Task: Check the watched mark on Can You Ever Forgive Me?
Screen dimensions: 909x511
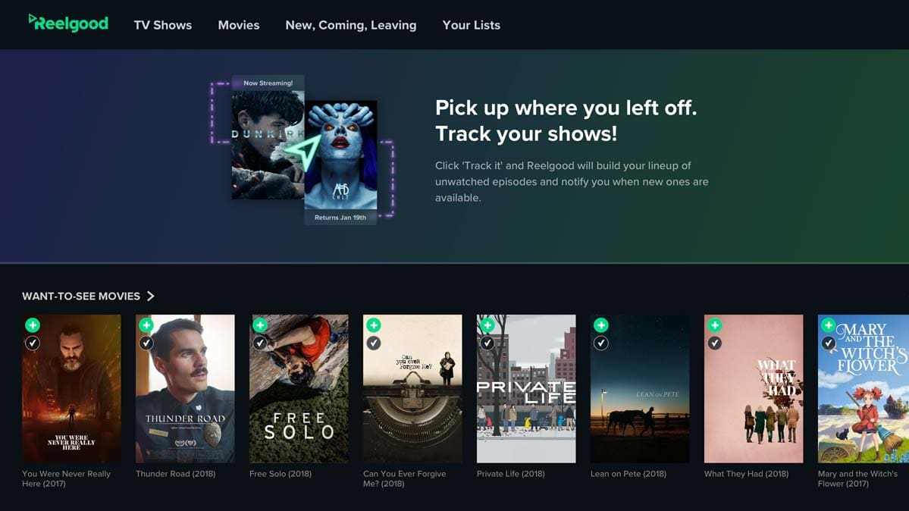Action: click(x=374, y=343)
